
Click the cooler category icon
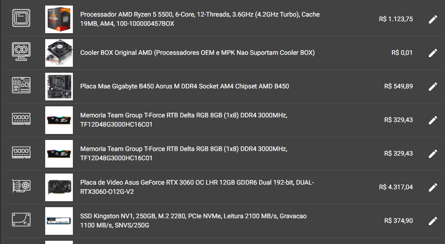point(21,51)
